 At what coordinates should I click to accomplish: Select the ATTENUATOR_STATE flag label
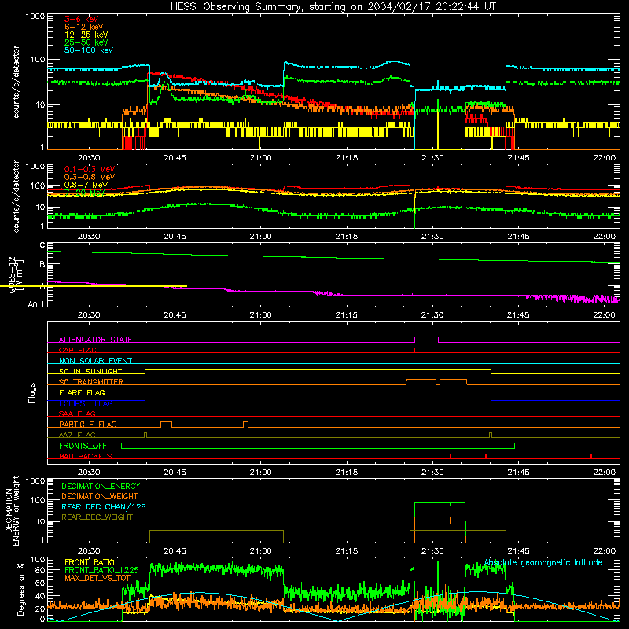(x=95, y=340)
